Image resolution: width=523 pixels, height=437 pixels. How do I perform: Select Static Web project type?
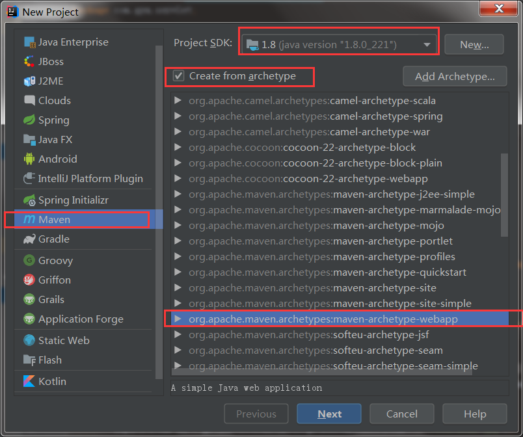pos(85,340)
